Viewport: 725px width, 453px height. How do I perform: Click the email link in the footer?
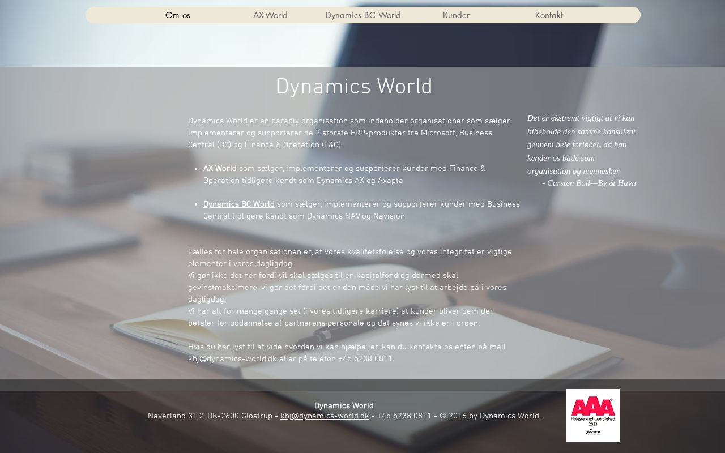coord(324,416)
